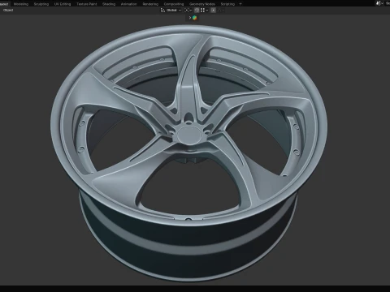Viewport: 390px width, 292px height.
Task: Switch to the Layout workspace tab
Action: pyautogui.click(x=4, y=4)
